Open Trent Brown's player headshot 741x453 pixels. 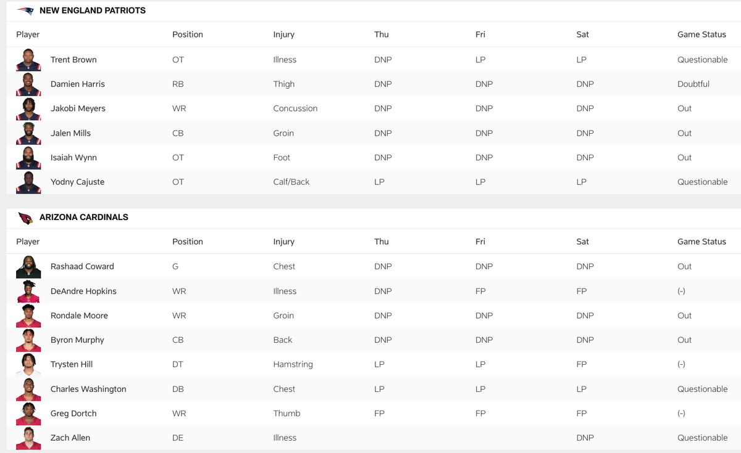[28, 60]
